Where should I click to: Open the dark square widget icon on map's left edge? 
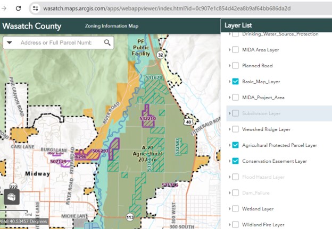pyautogui.click(x=10, y=196)
